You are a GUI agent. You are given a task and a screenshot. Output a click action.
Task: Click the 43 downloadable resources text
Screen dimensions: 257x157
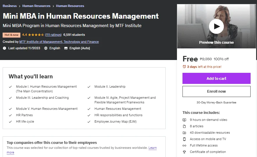[x=210, y=133]
